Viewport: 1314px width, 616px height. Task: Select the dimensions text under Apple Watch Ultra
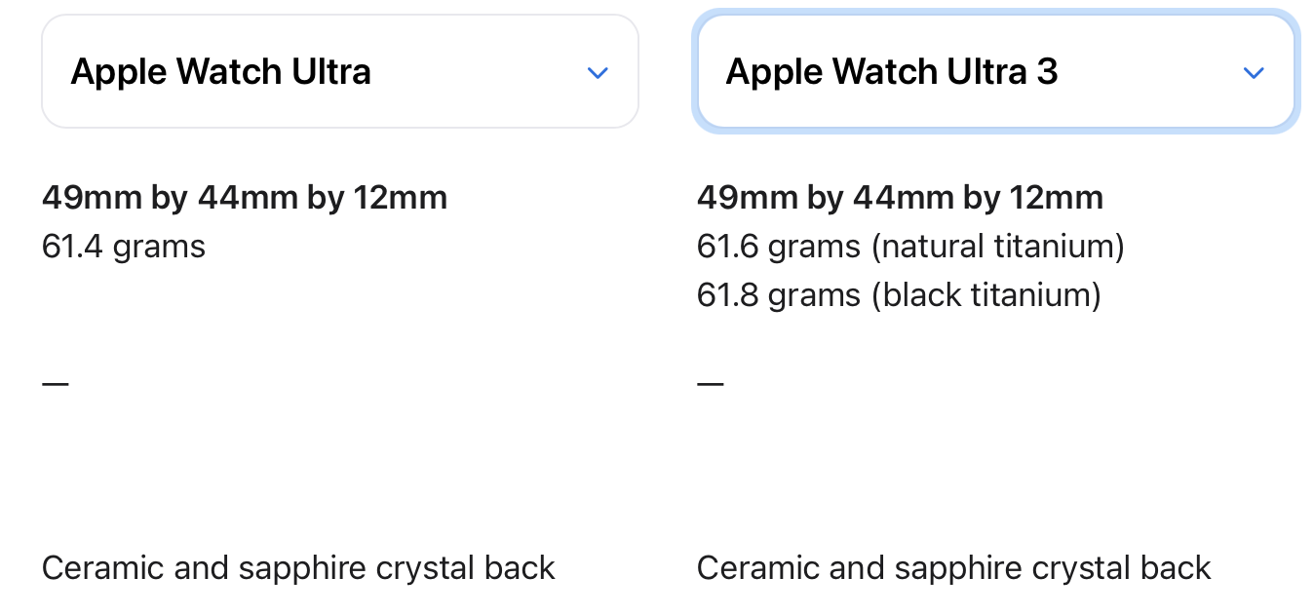[244, 198]
